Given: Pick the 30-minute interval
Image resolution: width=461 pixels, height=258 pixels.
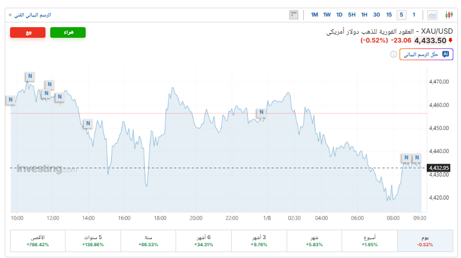Looking at the screenshot, I should click(376, 15).
